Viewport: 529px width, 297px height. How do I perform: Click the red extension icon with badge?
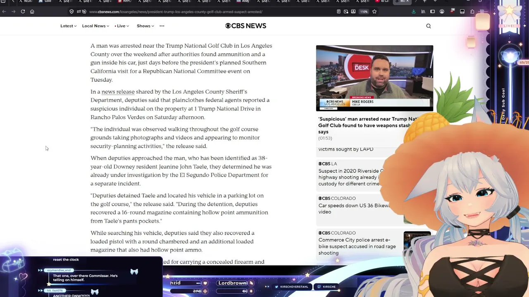pyautogui.click(x=452, y=11)
